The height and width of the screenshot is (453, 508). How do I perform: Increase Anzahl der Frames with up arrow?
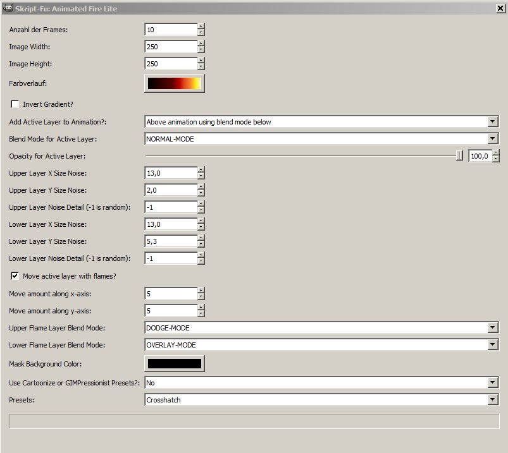201,27
